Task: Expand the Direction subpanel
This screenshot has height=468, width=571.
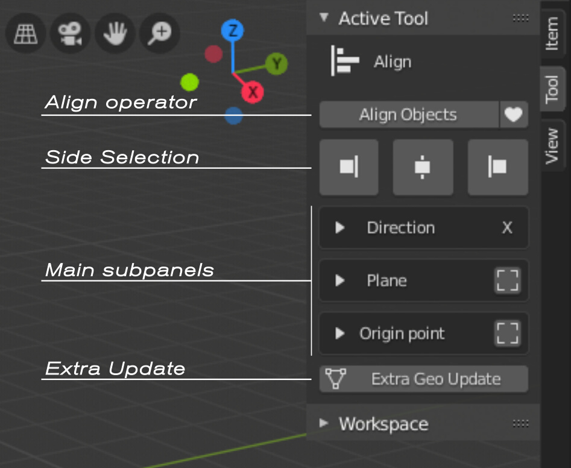Action: point(339,228)
